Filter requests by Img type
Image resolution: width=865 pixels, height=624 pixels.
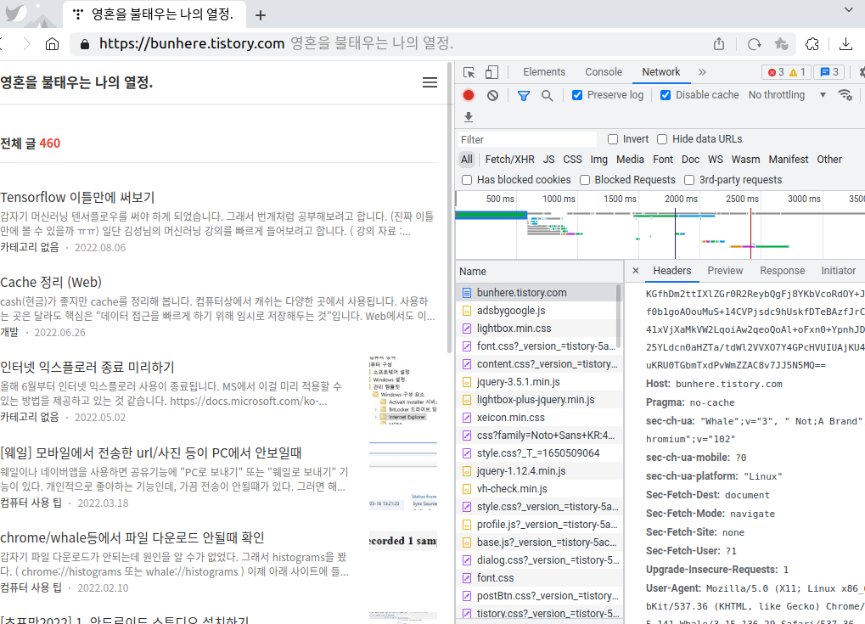[x=598, y=160]
